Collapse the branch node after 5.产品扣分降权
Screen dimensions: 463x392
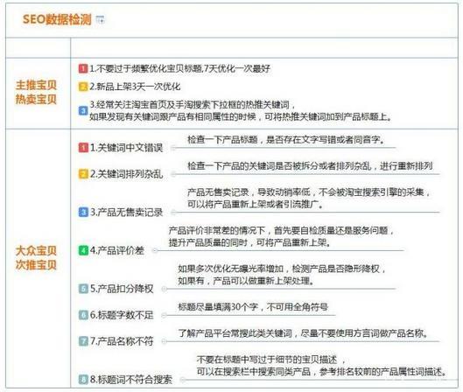(165, 289)
